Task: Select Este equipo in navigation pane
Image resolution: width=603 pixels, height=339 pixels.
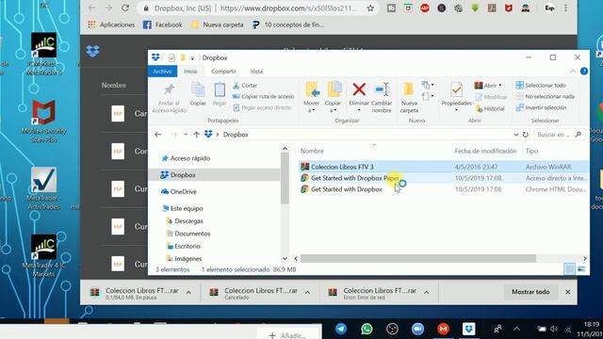Action: (x=183, y=208)
